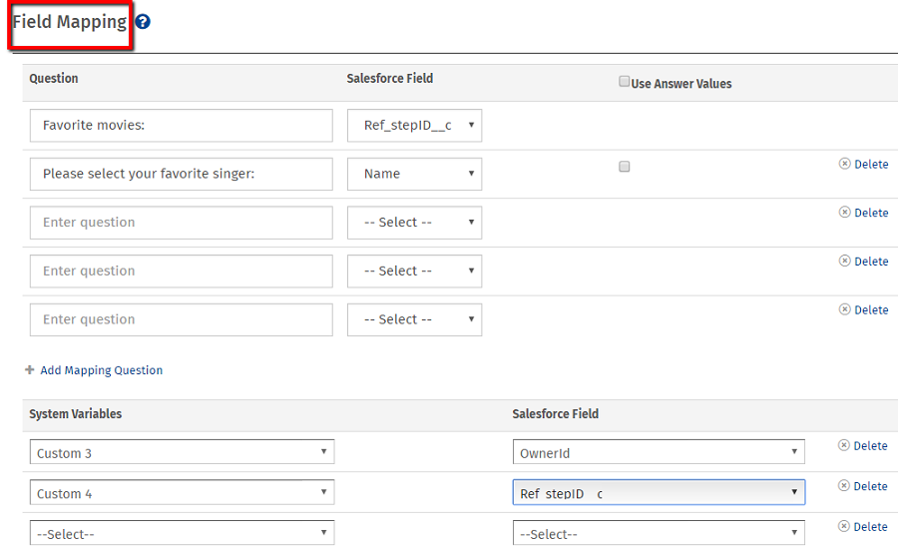Click delete icon for Custom 3 row

(x=844, y=446)
